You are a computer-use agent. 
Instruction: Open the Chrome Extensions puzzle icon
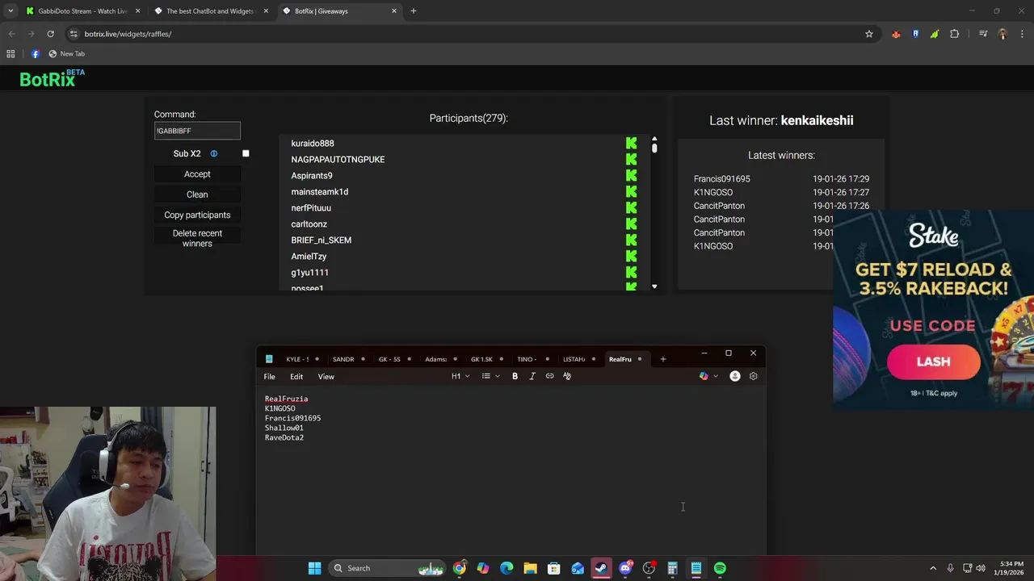(954, 34)
